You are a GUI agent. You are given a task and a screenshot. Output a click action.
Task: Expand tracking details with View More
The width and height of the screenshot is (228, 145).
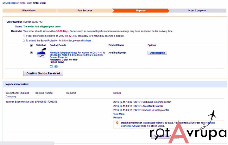[x=119, y=114]
